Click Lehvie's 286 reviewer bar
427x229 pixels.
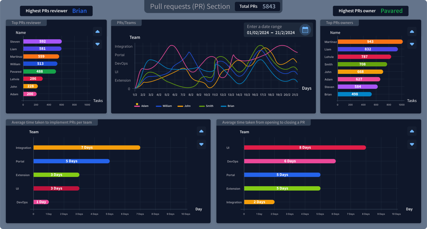[33, 79]
